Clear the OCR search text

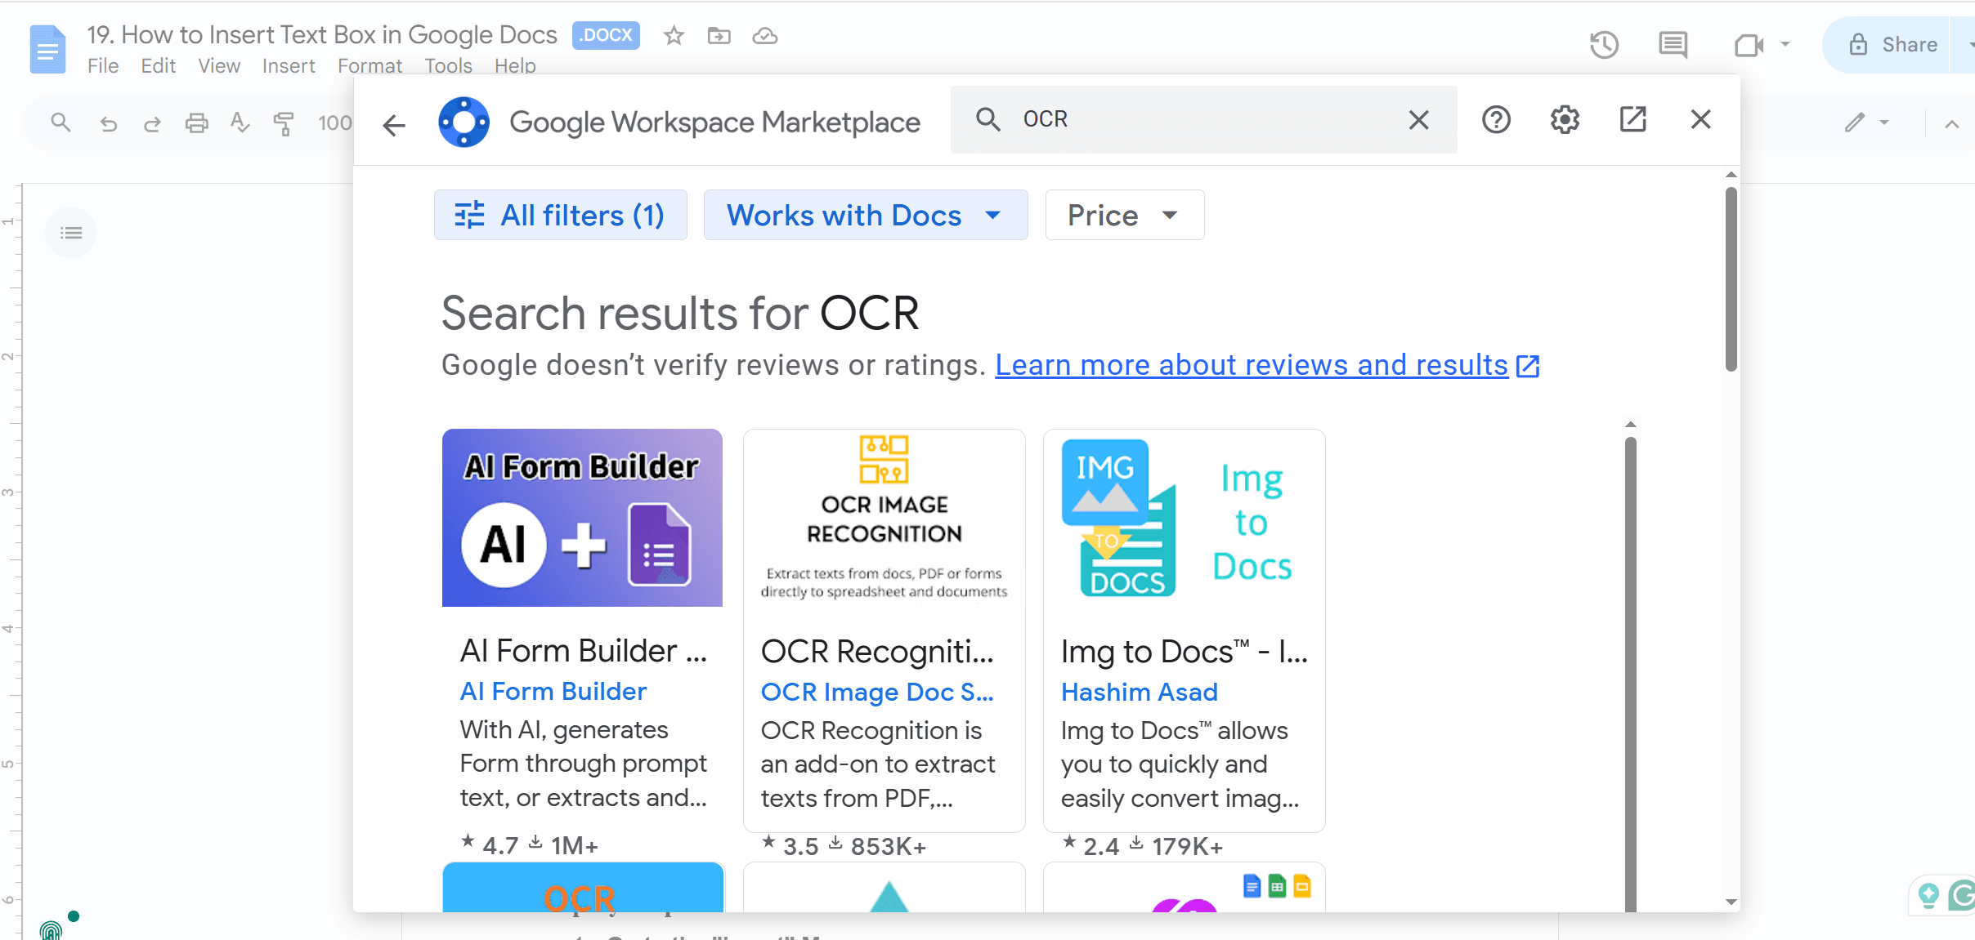(1418, 120)
